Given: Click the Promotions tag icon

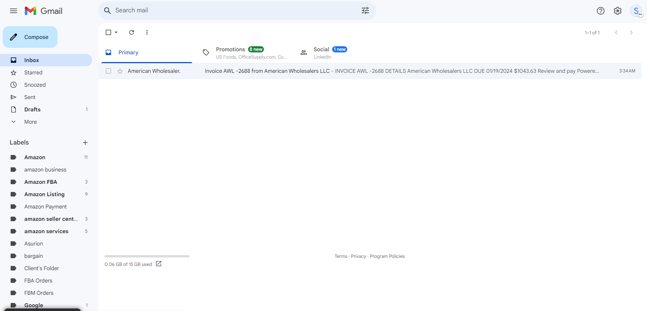Looking at the screenshot, I should click(206, 52).
